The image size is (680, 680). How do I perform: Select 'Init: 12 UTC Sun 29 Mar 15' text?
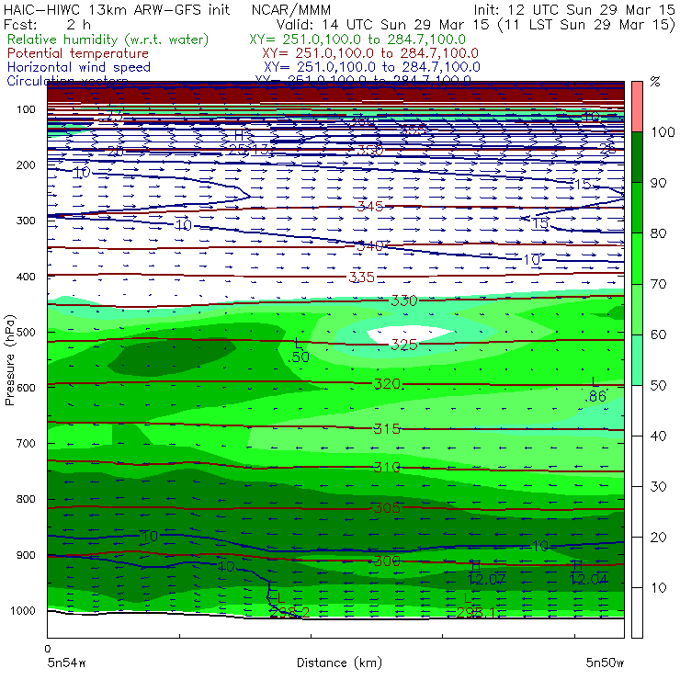coord(574,9)
